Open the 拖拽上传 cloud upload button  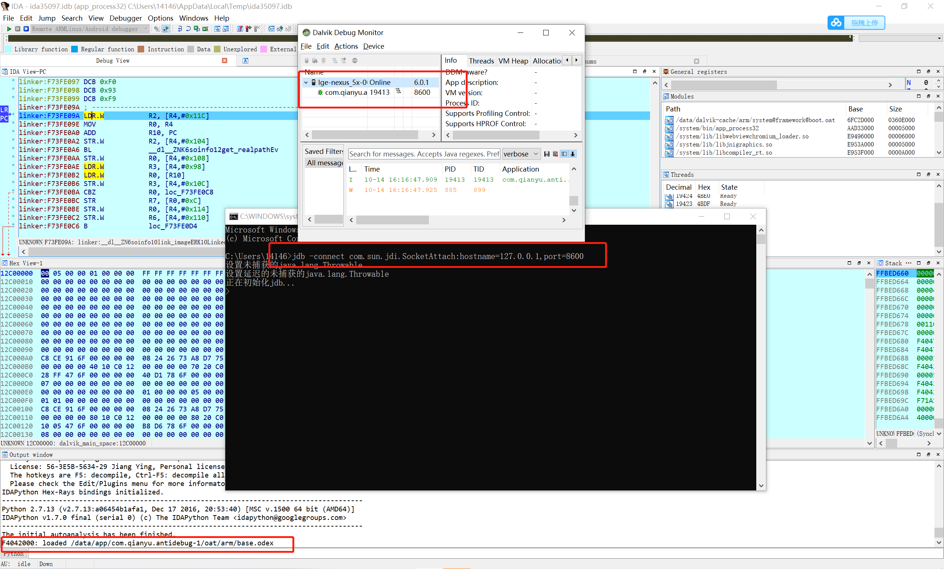(856, 23)
